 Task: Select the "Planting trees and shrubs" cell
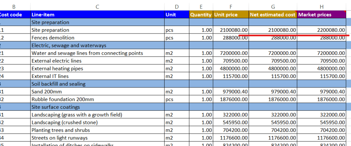click(x=97, y=130)
